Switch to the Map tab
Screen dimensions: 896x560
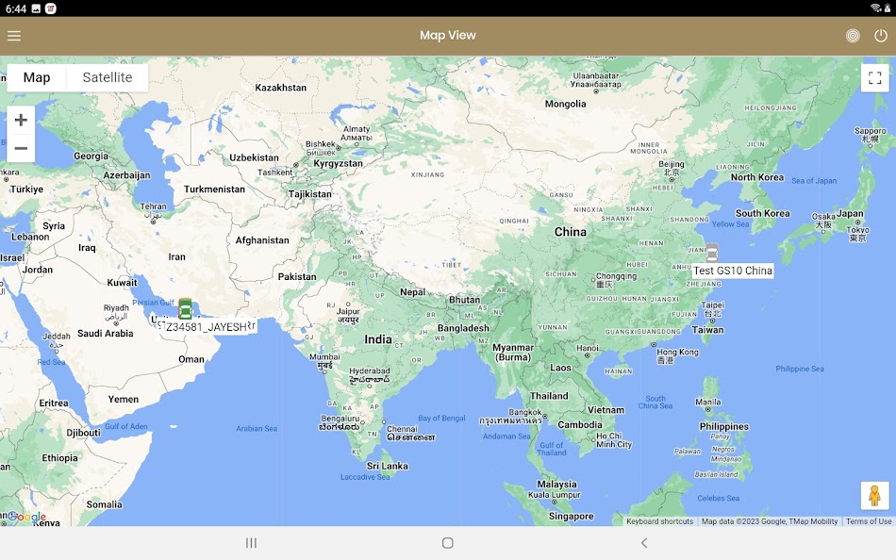pos(37,76)
